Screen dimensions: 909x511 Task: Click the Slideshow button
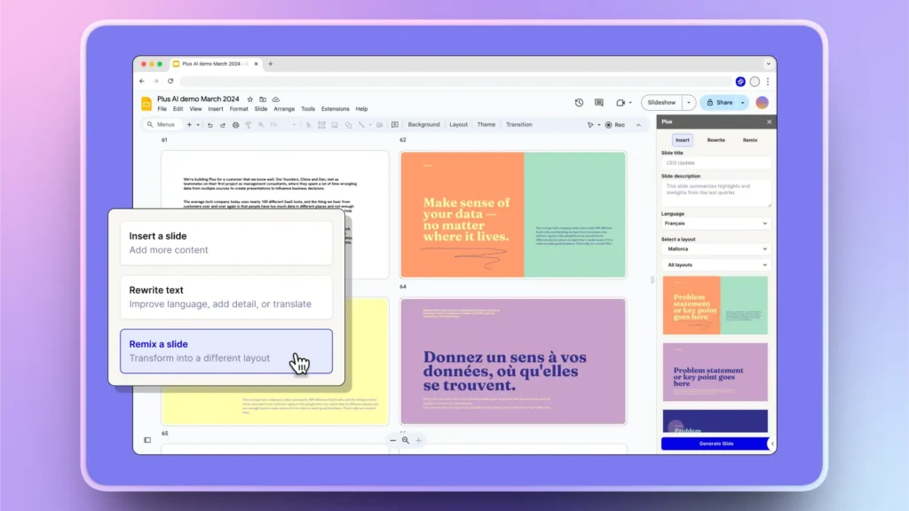pyautogui.click(x=661, y=103)
